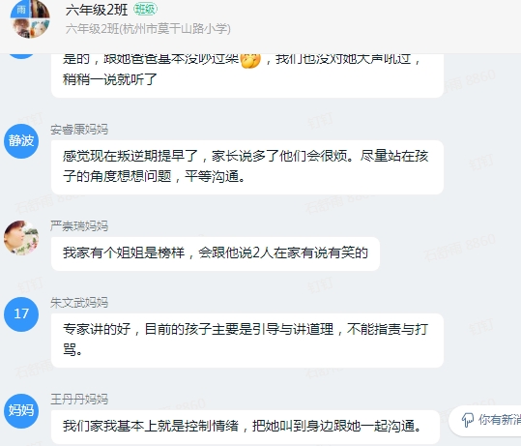The width and height of the screenshot is (521, 446).
Task: Click the green 班级 badge
Action: point(145,10)
